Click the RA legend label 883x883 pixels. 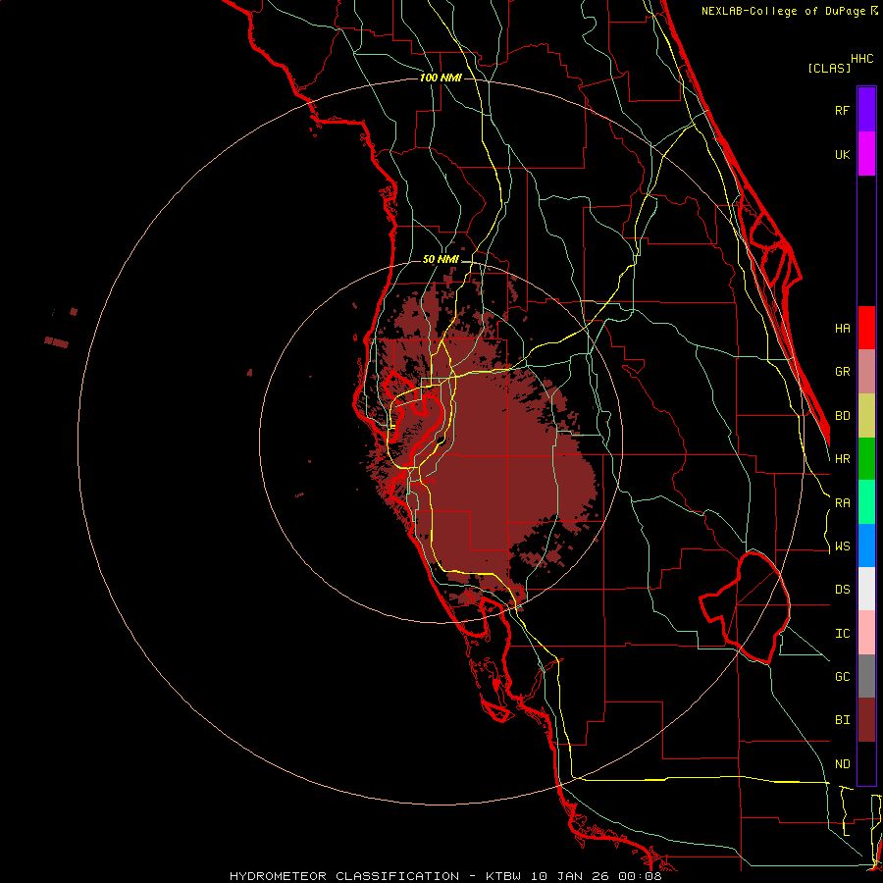pos(842,503)
